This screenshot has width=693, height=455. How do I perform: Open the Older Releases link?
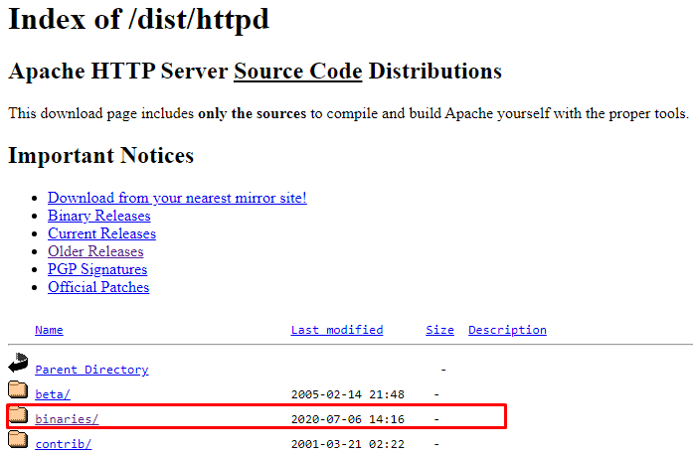coord(95,251)
